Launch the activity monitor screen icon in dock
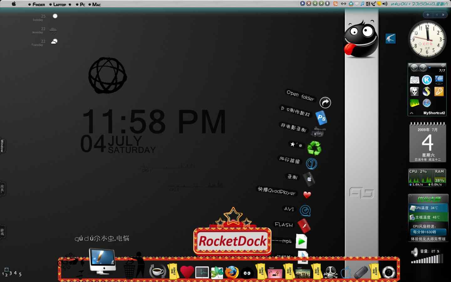 pos(202,272)
